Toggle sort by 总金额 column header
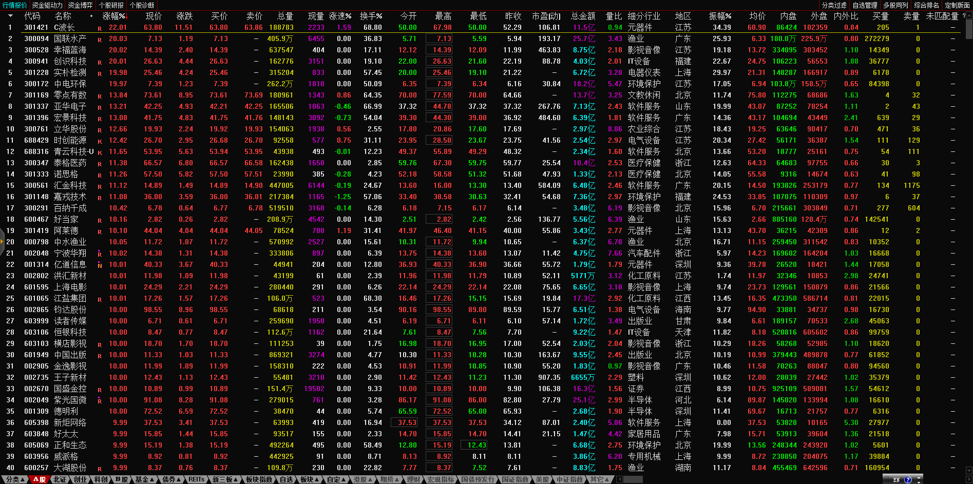Screen dimensions: 973x484 pos(583,16)
